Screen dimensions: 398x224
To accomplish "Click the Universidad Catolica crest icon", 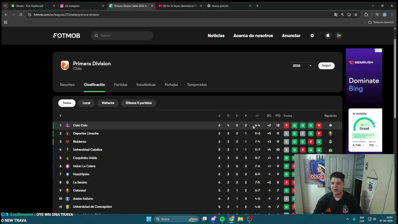I will click(x=67, y=150).
